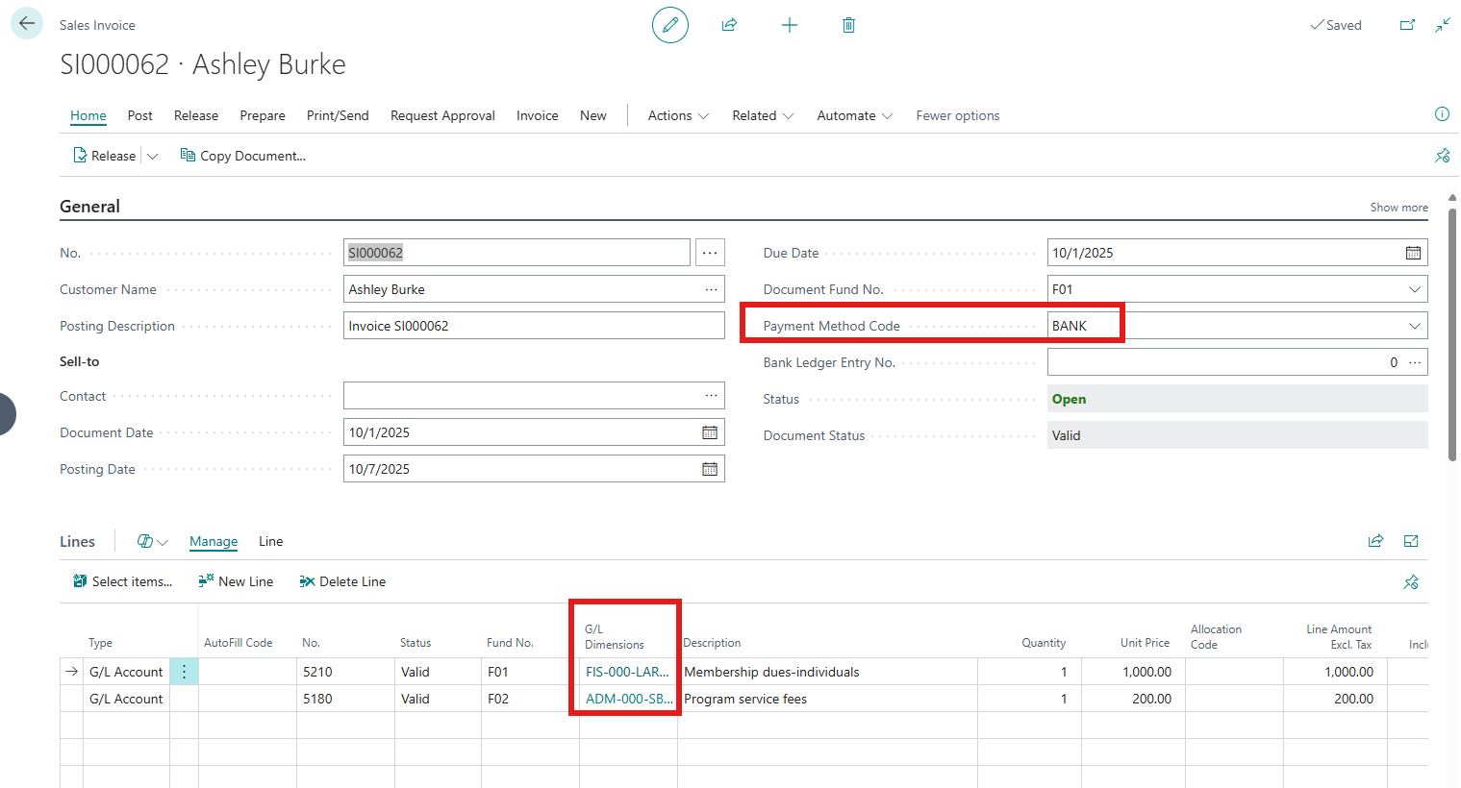Expand Release split-button arrow
The height and width of the screenshot is (788, 1461).
pyautogui.click(x=152, y=156)
